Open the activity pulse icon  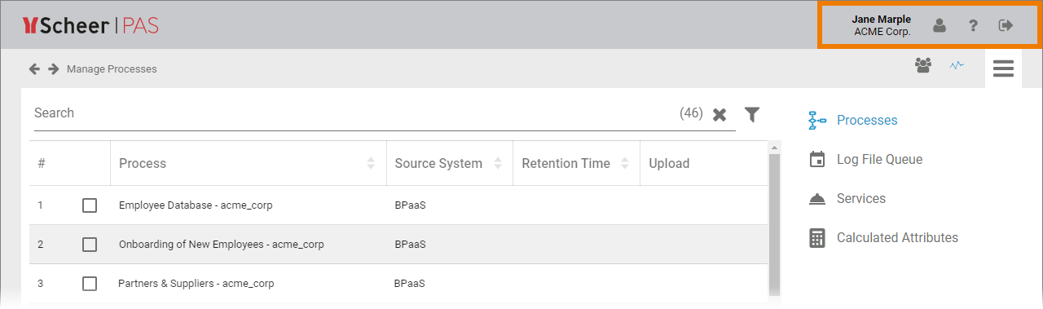pos(957,65)
